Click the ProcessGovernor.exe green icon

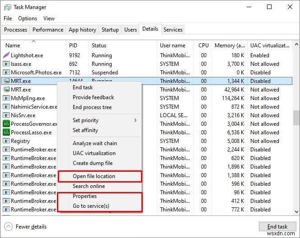click(6, 124)
